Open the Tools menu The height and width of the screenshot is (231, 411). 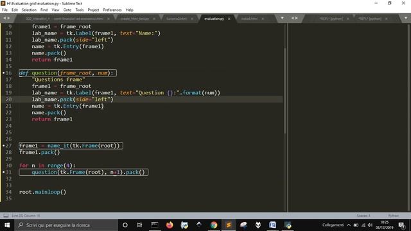(x=80, y=10)
